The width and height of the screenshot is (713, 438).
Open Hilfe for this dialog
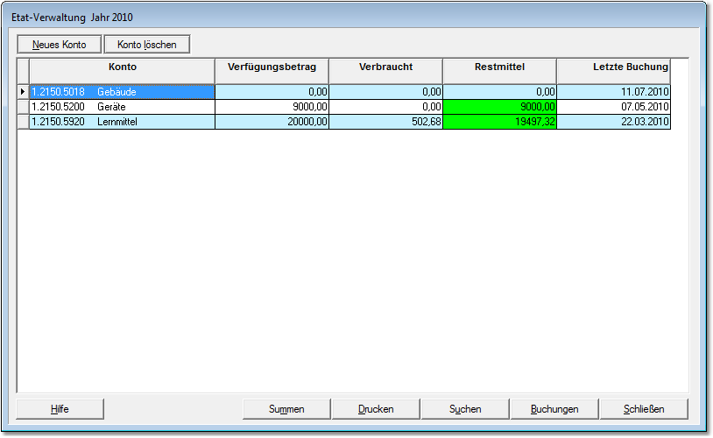(60, 408)
